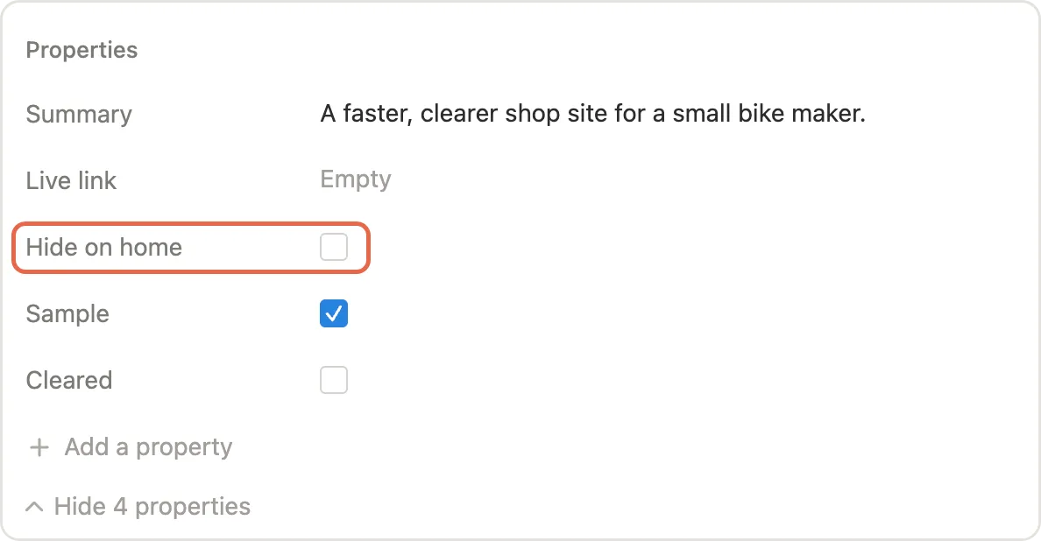Viewport: 1041px width, 541px height.
Task: Click the Add a property button
Action: (x=131, y=447)
